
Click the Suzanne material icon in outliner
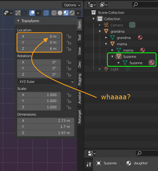coord(152,63)
